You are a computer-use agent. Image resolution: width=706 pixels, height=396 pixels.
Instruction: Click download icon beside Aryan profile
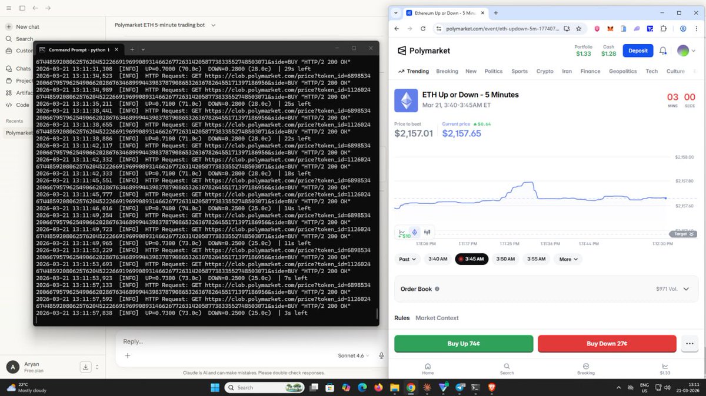click(x=85, y=367)
